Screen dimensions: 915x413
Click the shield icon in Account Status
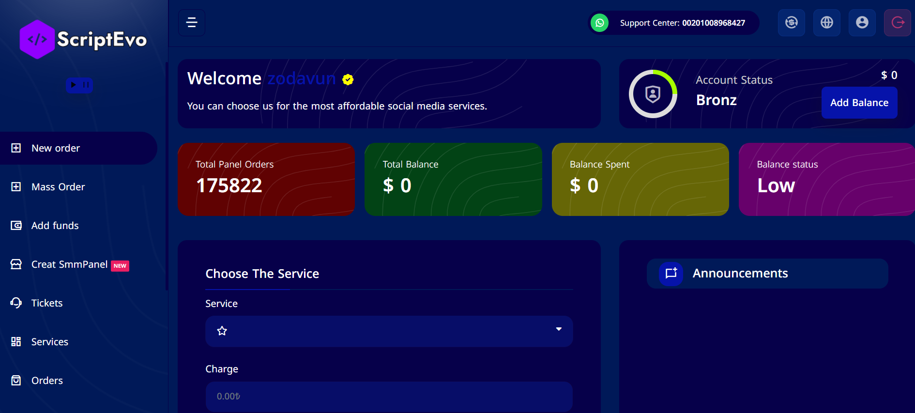[653, 94]
